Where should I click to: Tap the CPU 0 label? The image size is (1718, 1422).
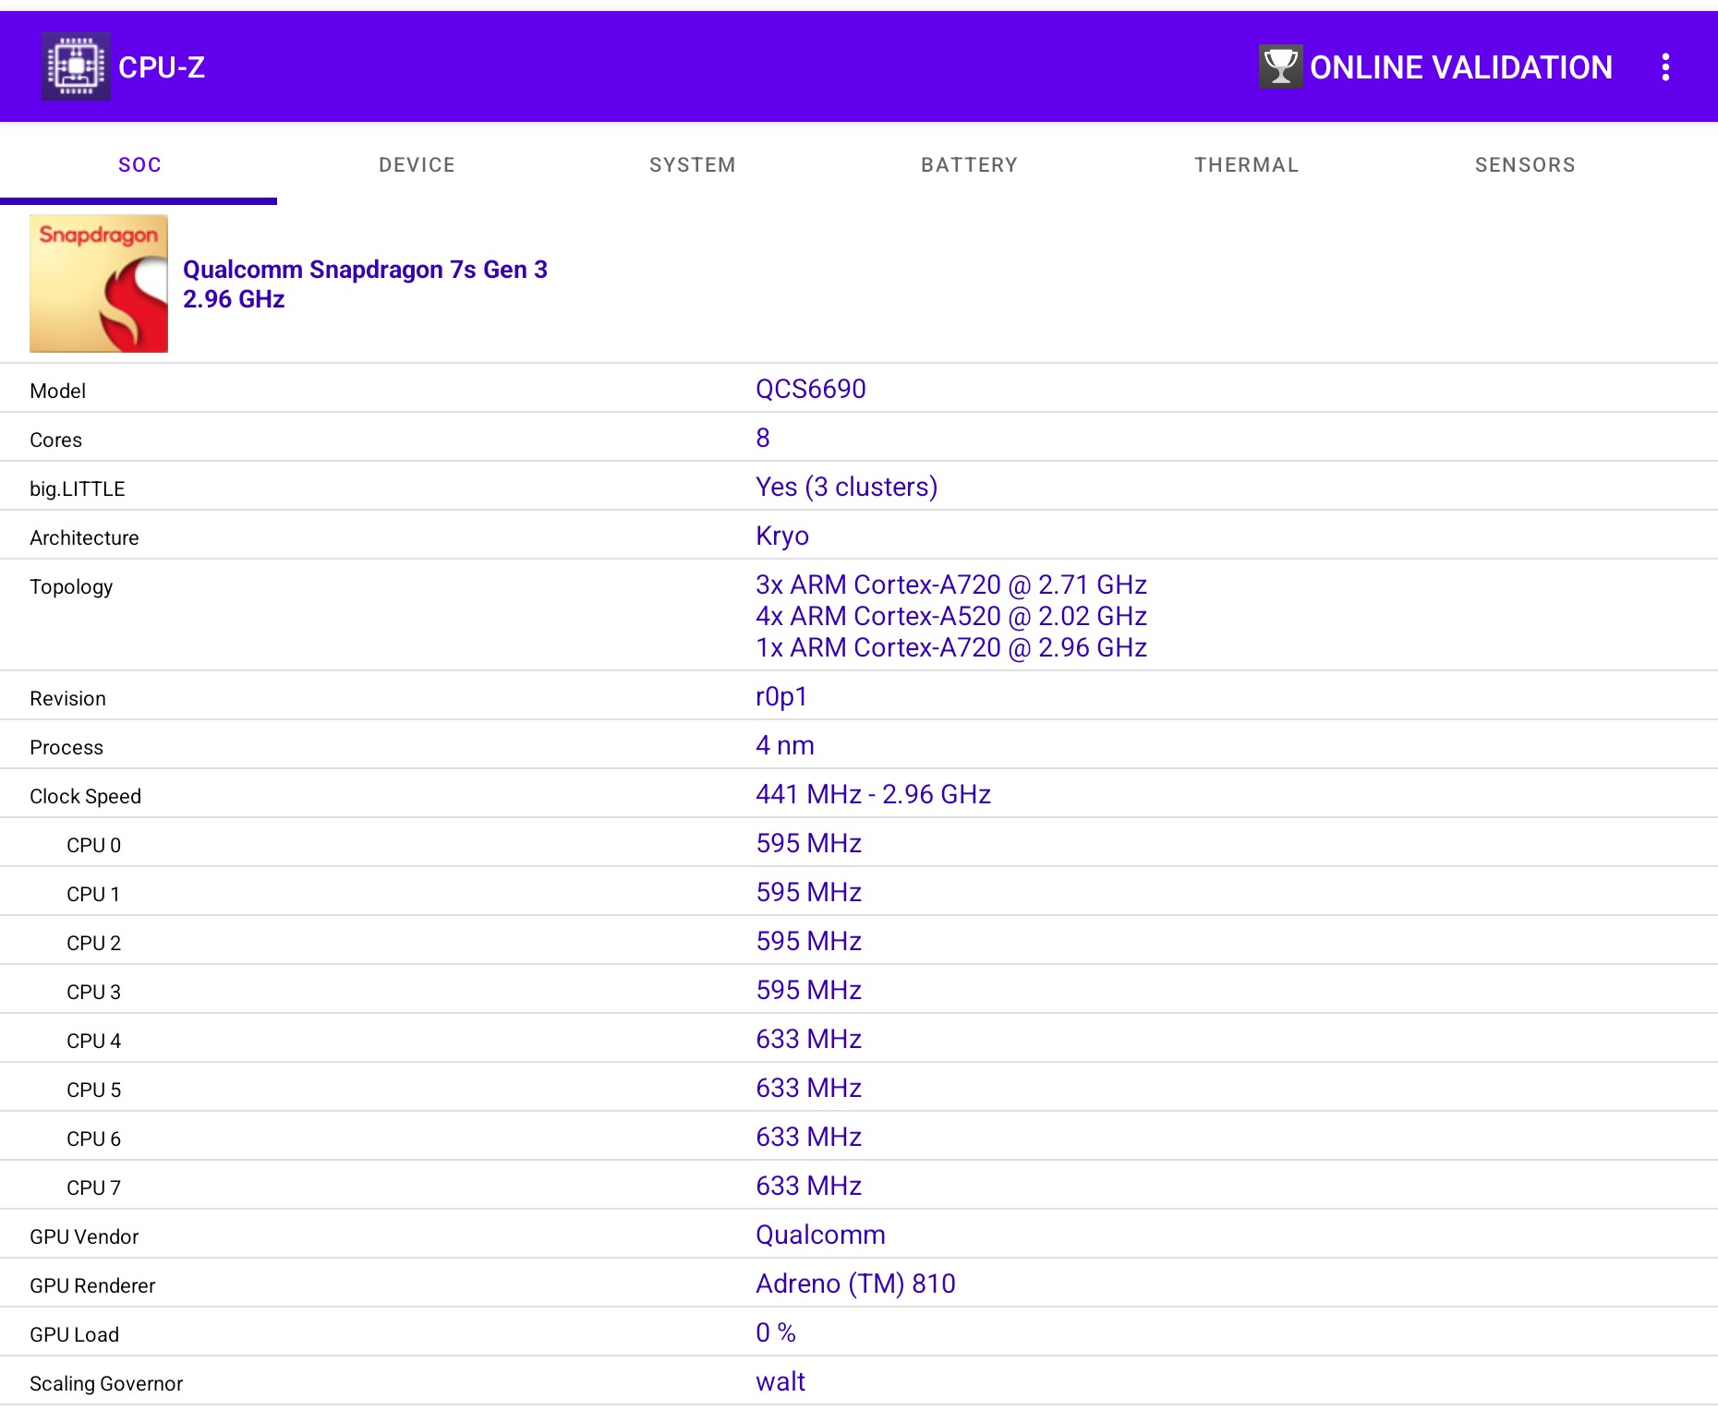(x=93, y=845)
